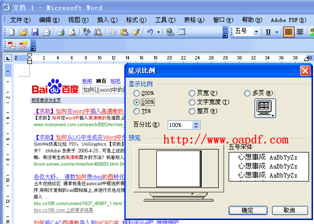Click the 网页 tab text in the document
This screenshot has height=224, width=314.
(x=101, y=81)
